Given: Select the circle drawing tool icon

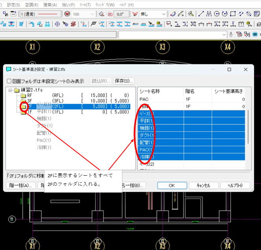Looking at the screenshot, I should tap(217, 14).
